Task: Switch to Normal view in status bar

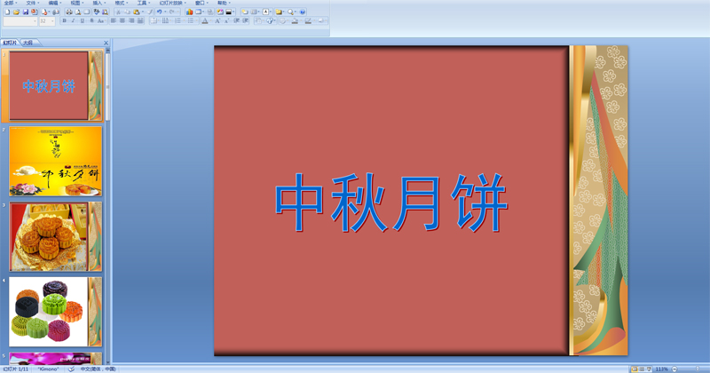Action: (635, 369)
